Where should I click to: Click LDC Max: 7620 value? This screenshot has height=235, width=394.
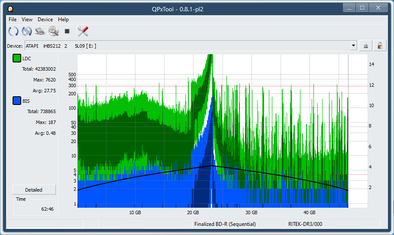(45, 80)
